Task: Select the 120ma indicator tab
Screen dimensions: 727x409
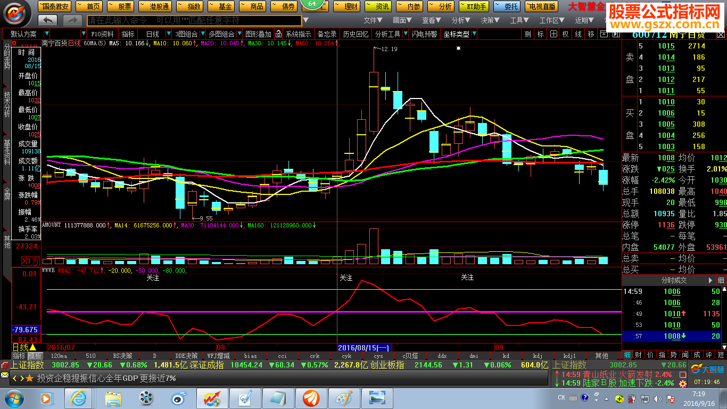Action: pos(59,356)
